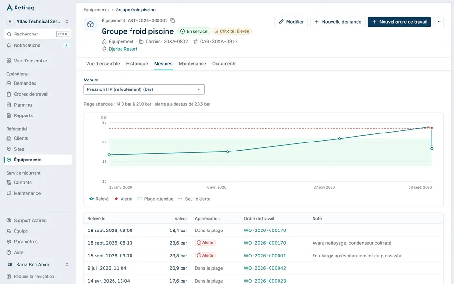The image size is (454, 284).
Task: Click the Rapports document icon
Action: click(x=9, y=115)
